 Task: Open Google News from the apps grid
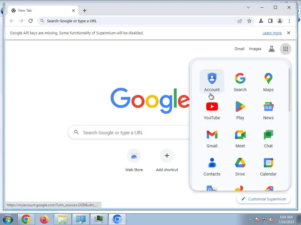tap(268, 110)
